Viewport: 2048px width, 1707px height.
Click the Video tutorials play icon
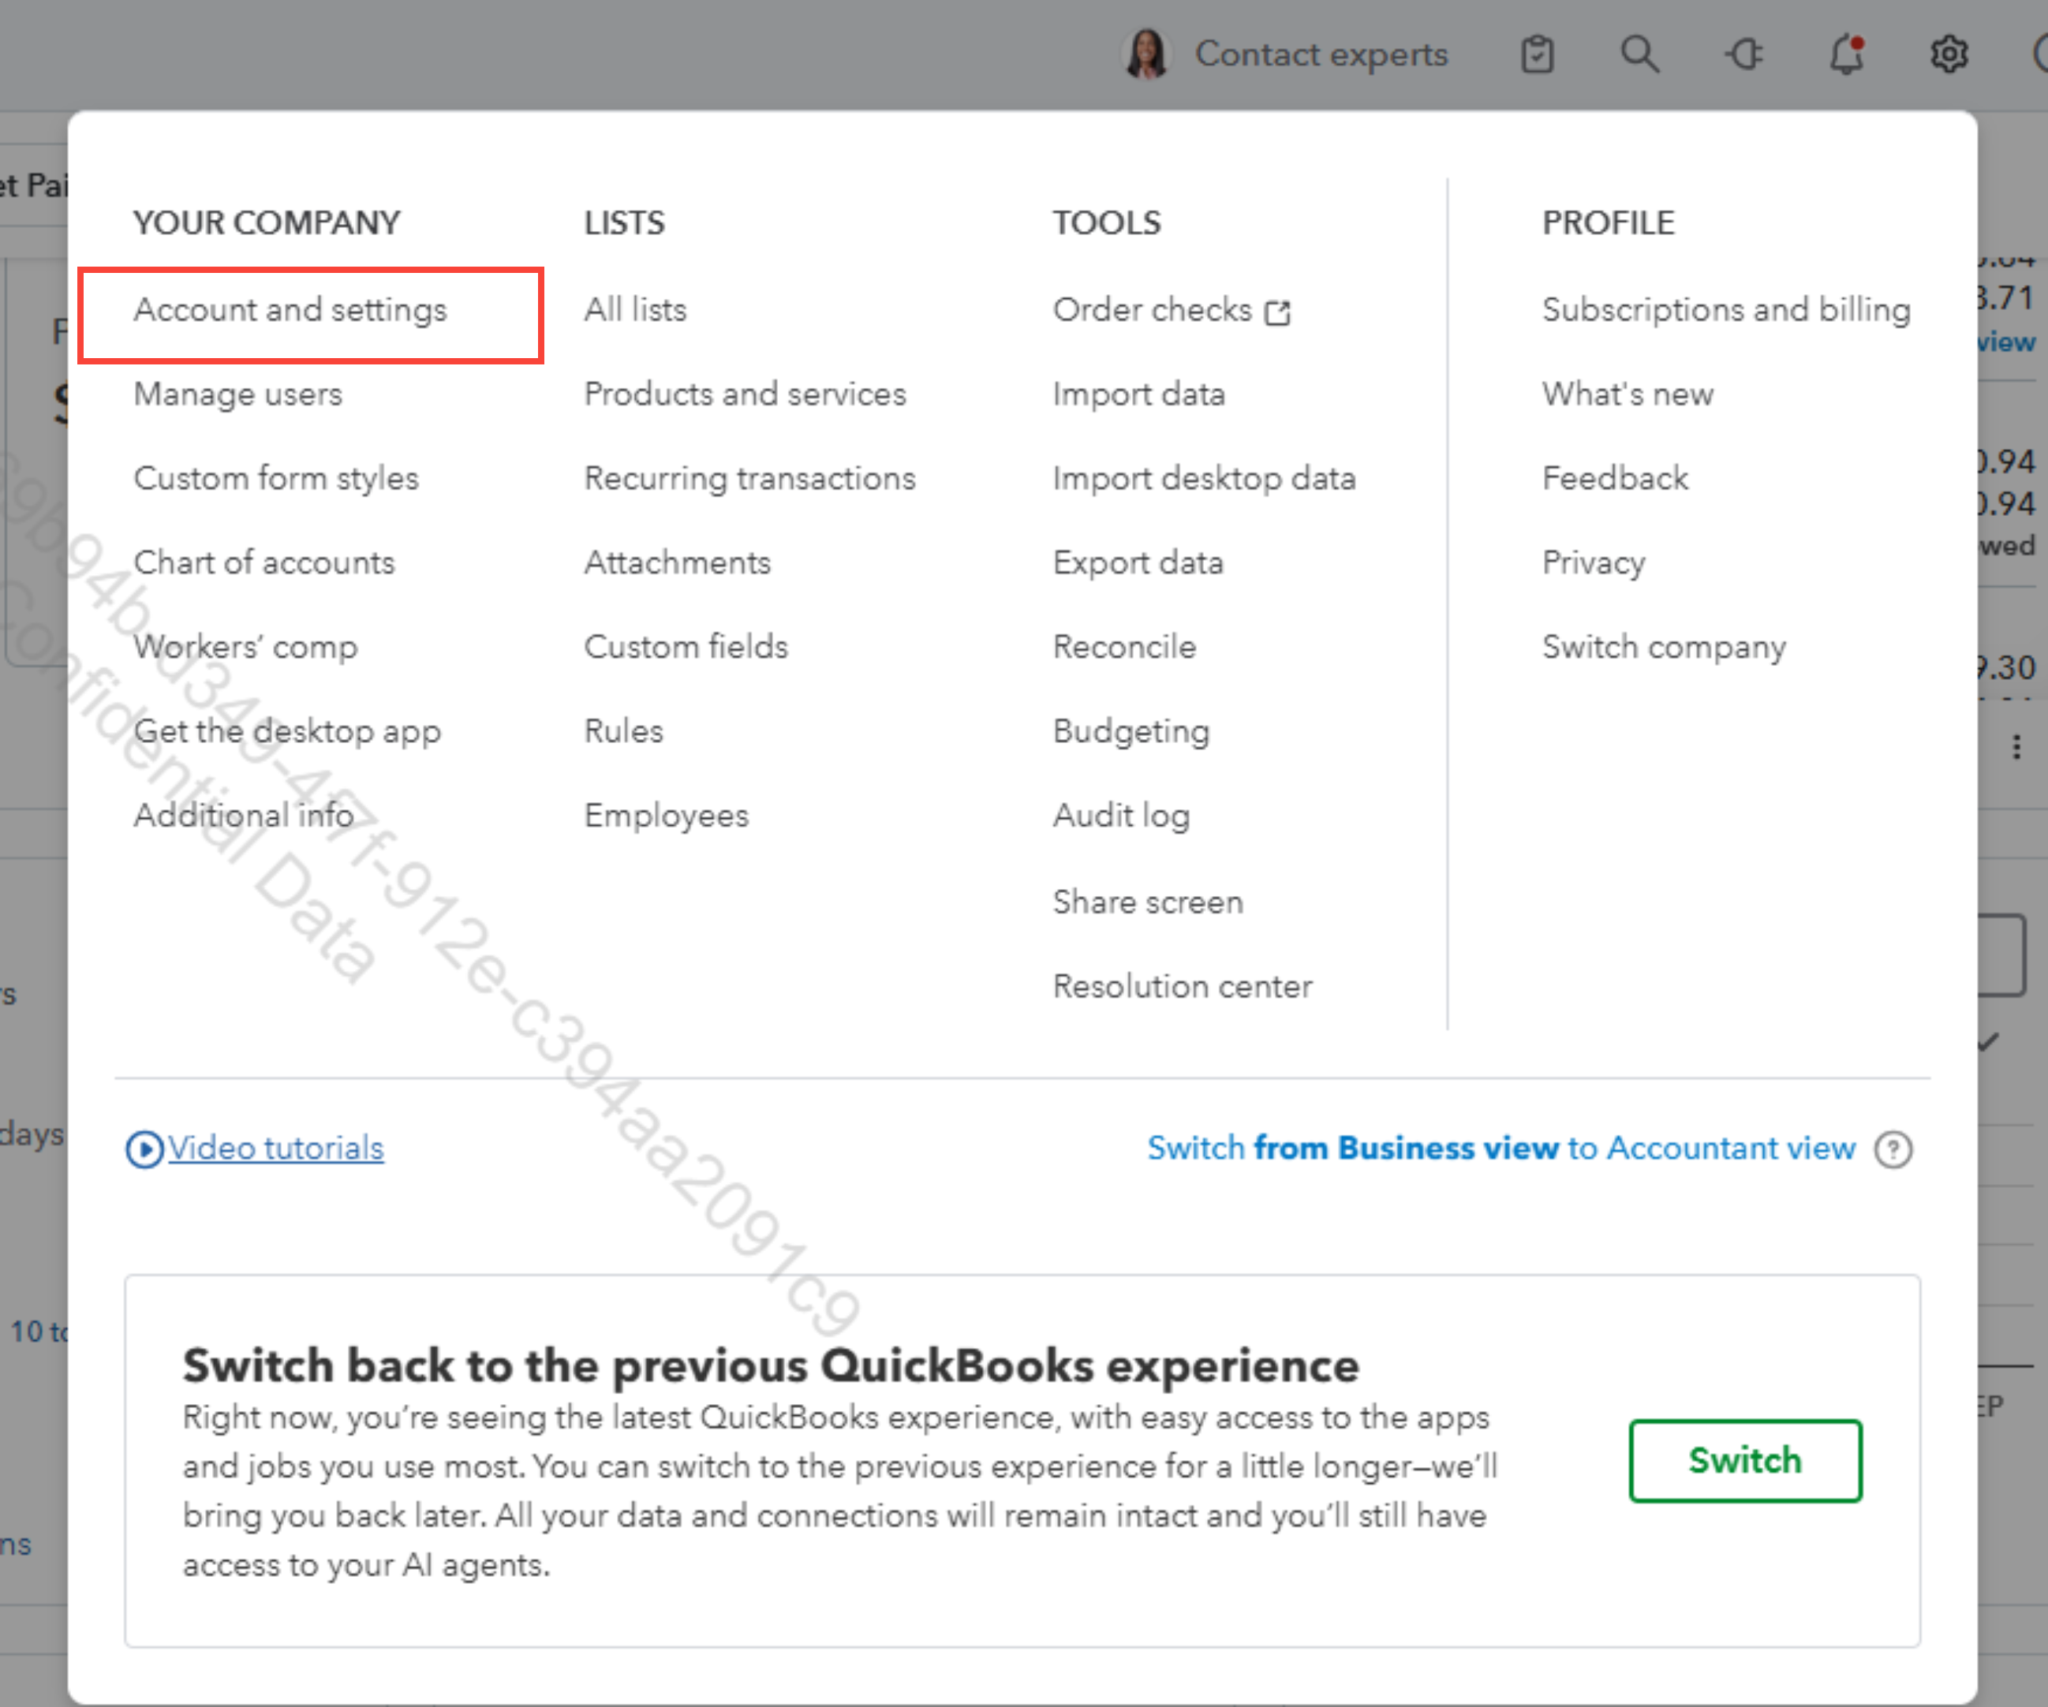pyautogui.click(x=144, y=1149)
